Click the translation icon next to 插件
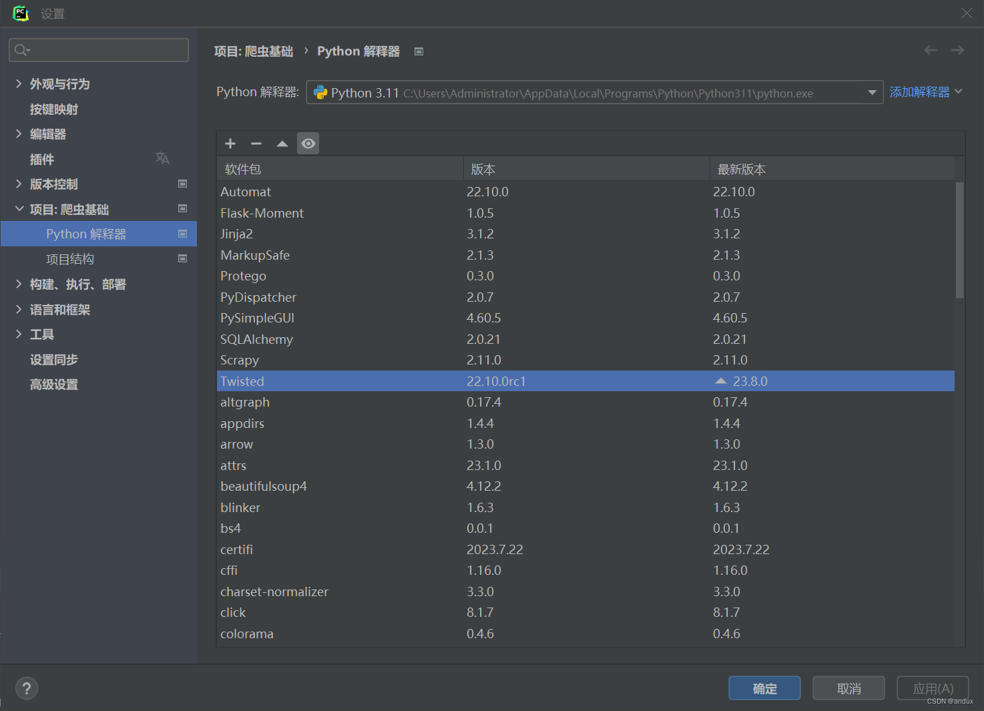 click(x=162, y=158)
